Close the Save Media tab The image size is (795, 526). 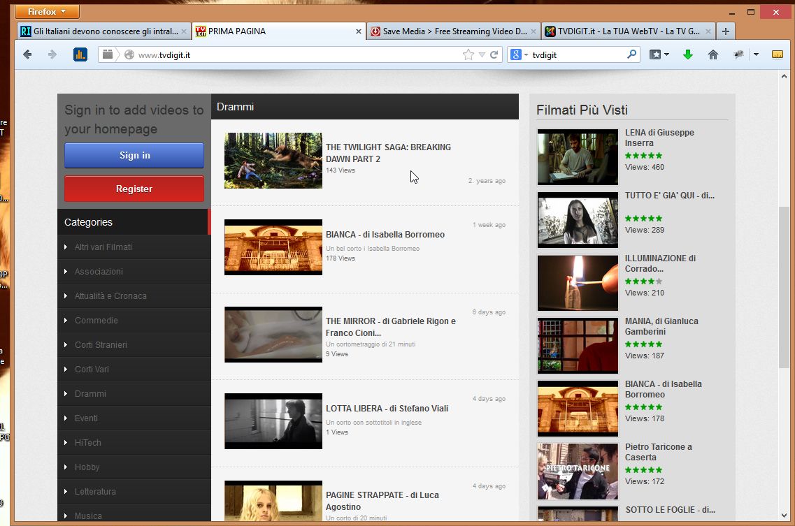pos(533,31)
